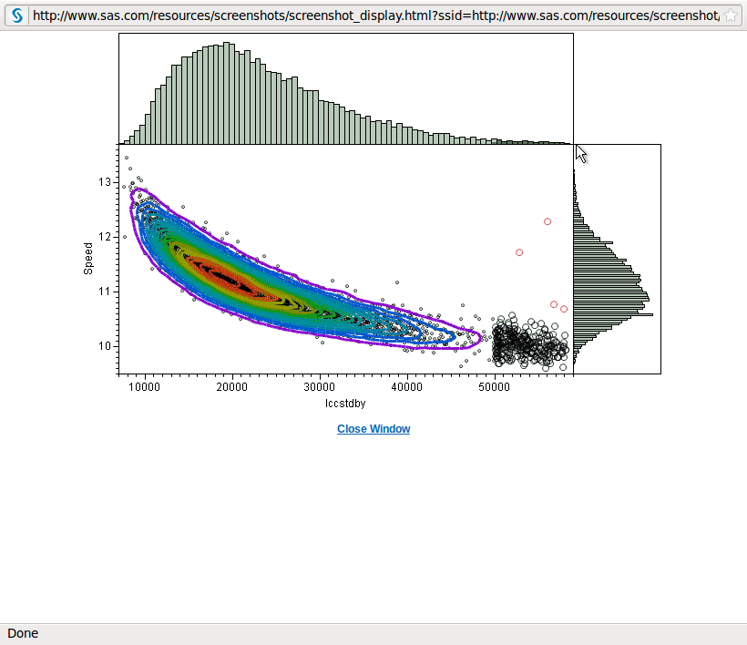Click the 30000 x-axis tick label
This screenshot has height=645, width=747.
coord(320,386)
